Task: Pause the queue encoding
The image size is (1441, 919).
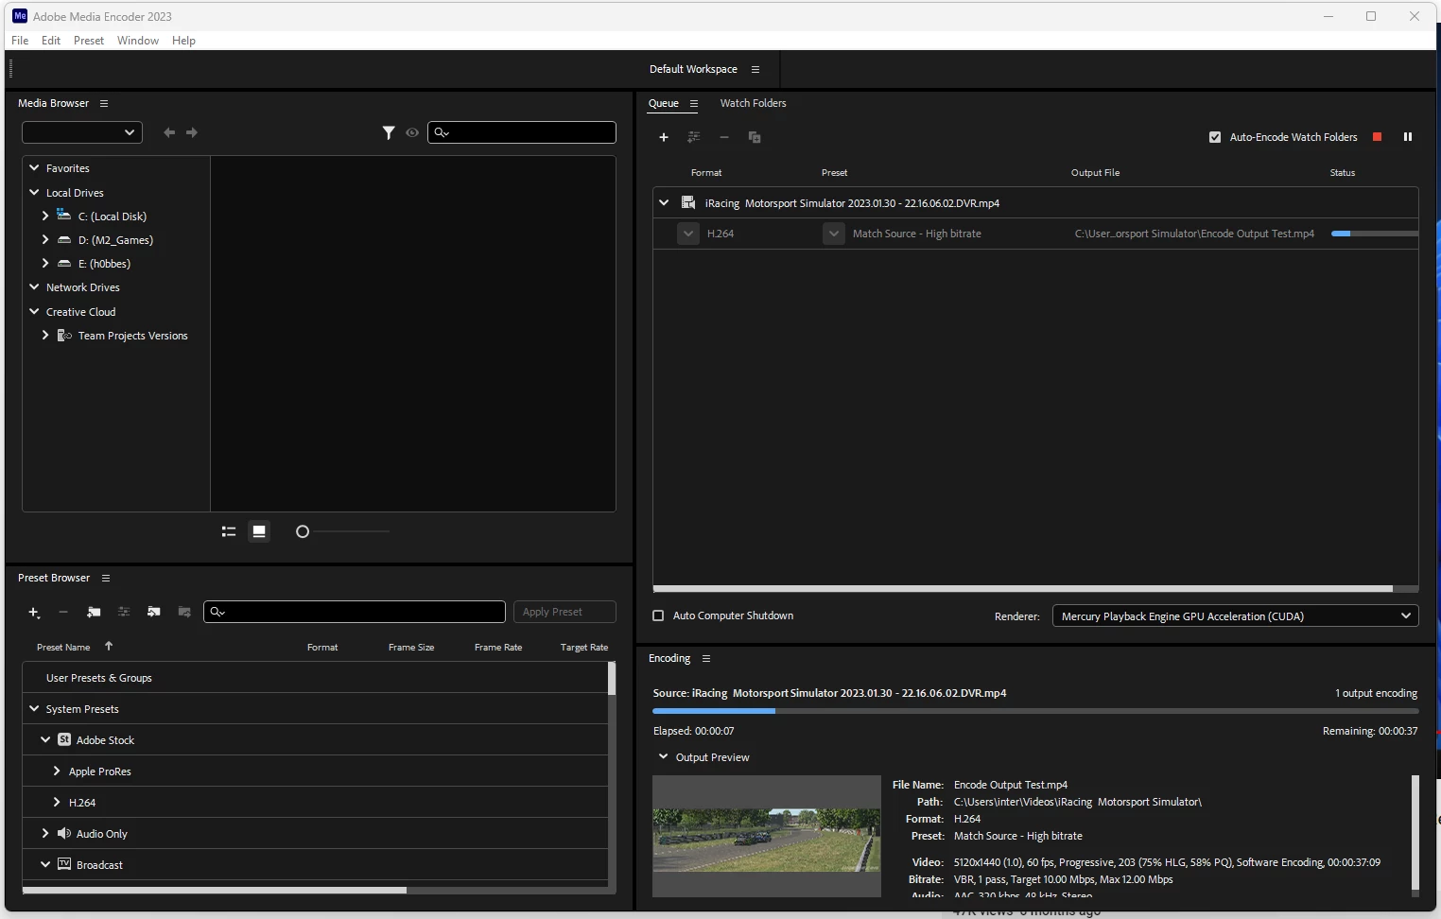Action: click(1408, 137)
